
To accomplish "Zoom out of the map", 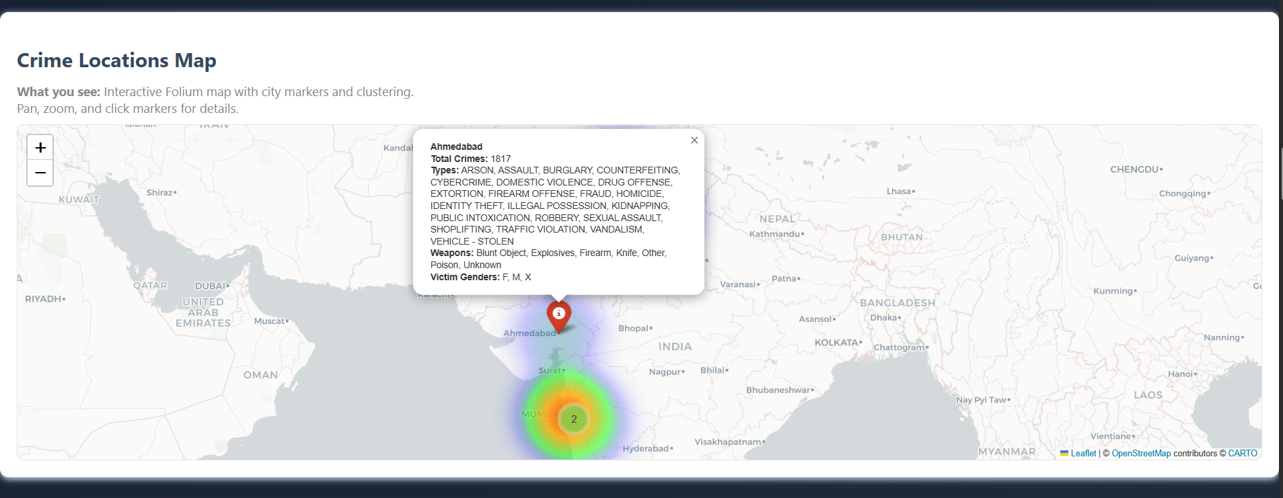I will click(40, 173).
